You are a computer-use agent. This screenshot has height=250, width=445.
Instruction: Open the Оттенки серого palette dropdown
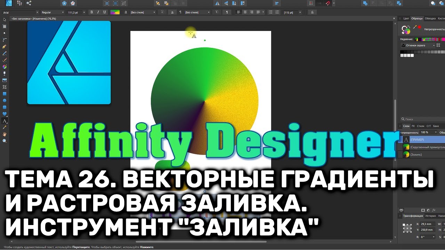coord(418,45)
